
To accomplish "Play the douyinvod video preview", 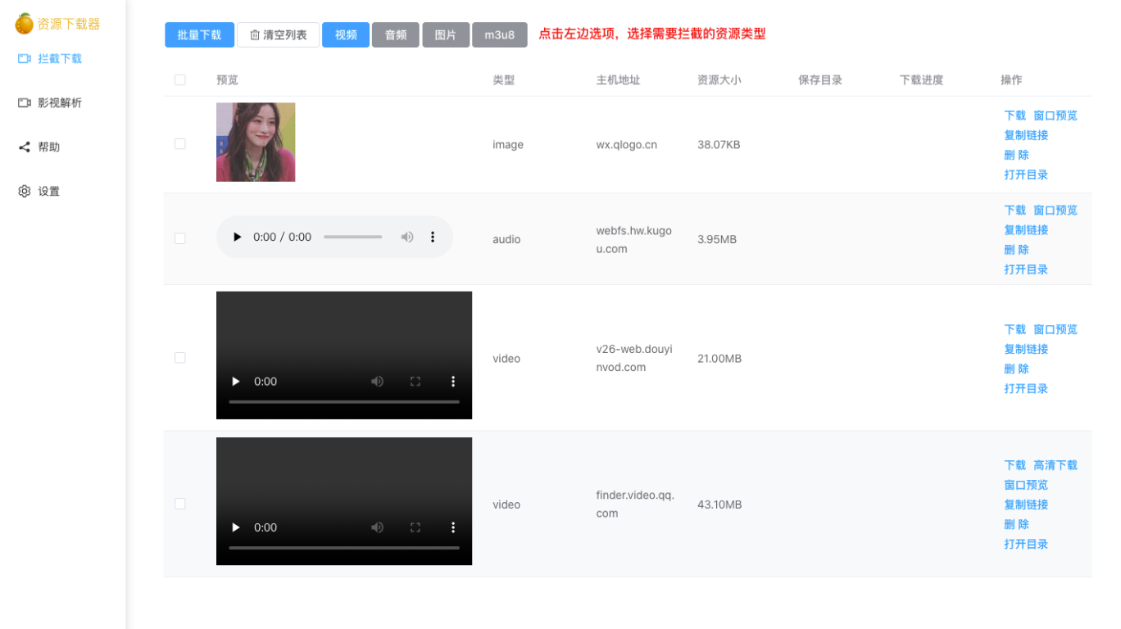I will (236, 382).
